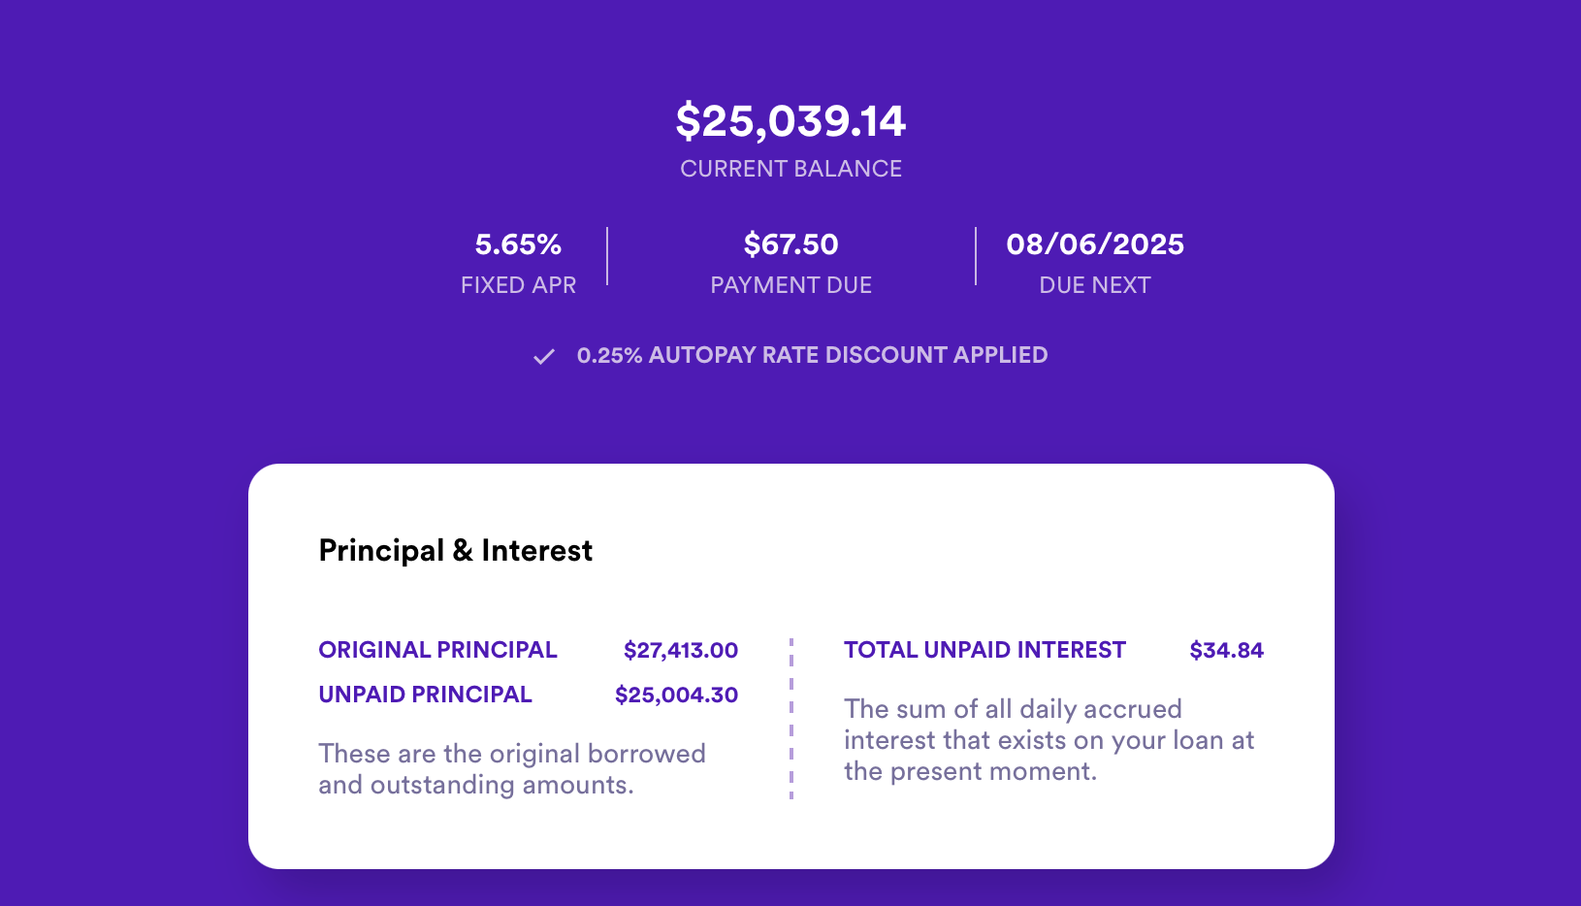1581x906 pixels.
Task: Select the current balance amount
Action: (791, 120)
